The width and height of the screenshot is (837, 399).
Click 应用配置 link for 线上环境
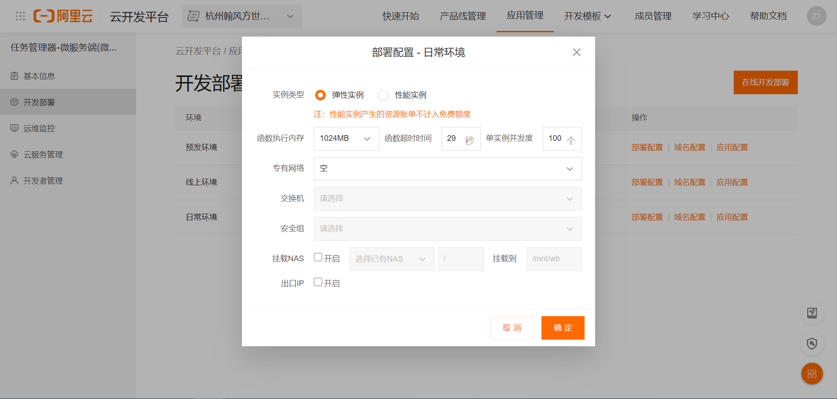pyautogui.click(x=732, y=182)
